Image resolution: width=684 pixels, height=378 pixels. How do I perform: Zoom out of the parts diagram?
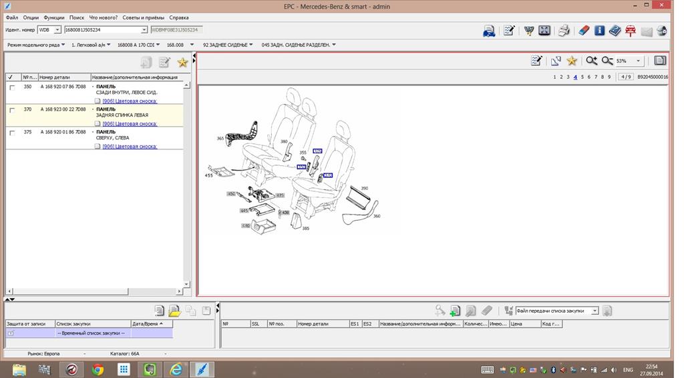click(x=607, y=61)
